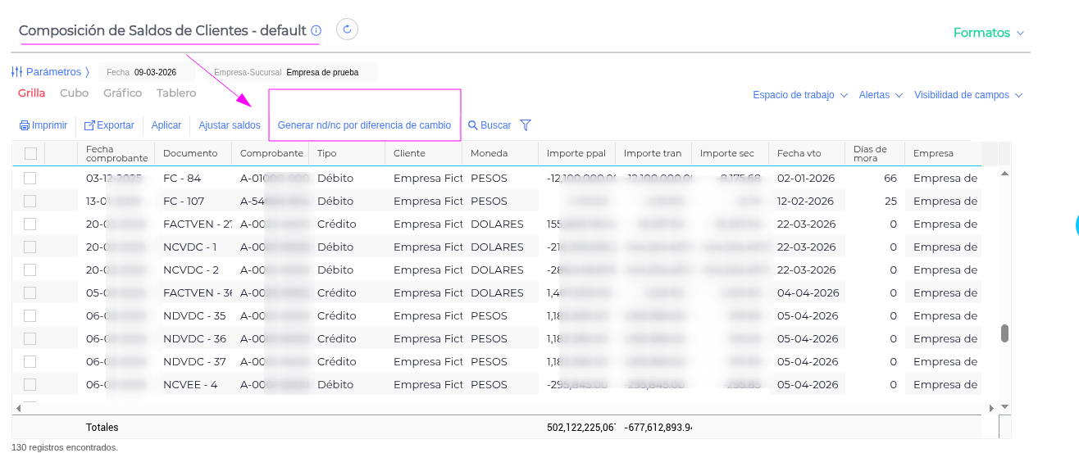Click the Parámetros sliders icon
Image resolution: width=1079 pixels, height=453 pixels.
(x=17, y=72)
